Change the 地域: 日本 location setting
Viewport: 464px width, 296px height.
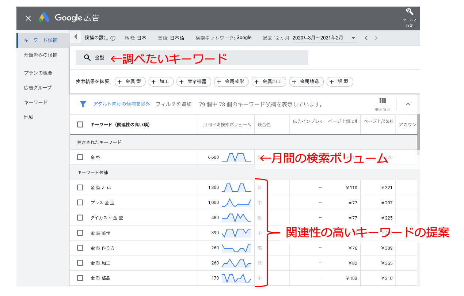tap(136, 38)
